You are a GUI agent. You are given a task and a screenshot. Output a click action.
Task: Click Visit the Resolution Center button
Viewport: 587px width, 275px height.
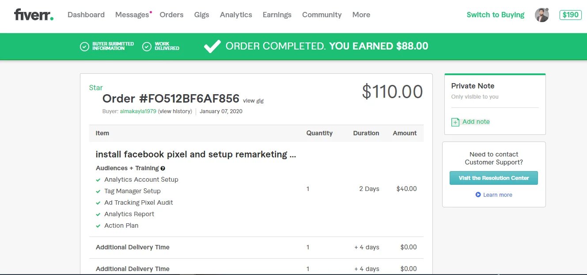point(493,178)
